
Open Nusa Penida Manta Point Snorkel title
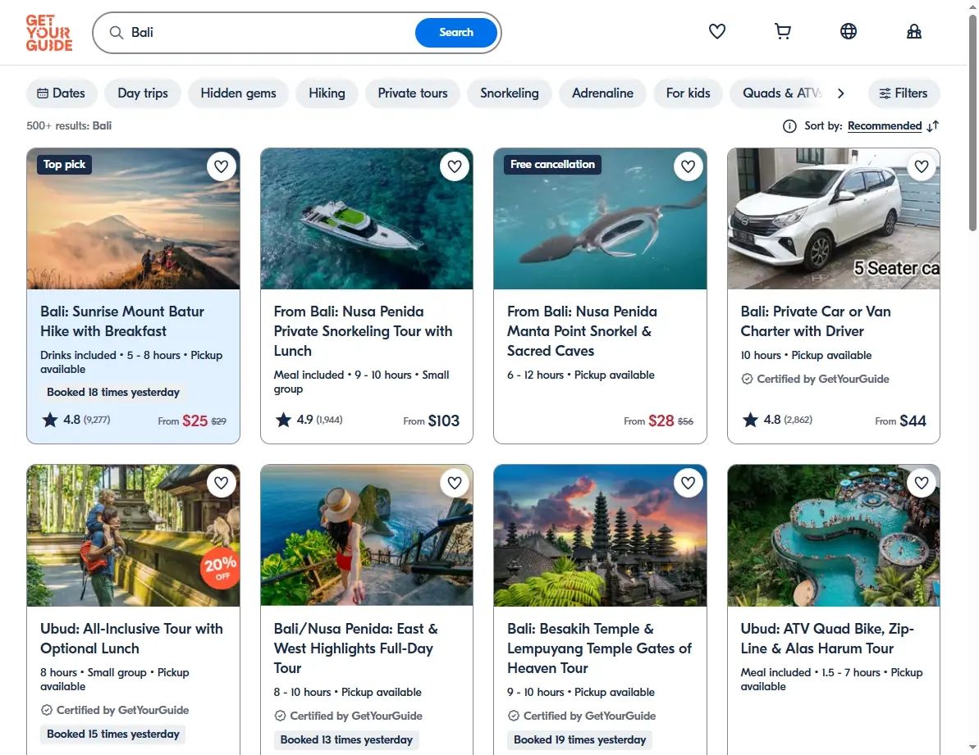582,331
